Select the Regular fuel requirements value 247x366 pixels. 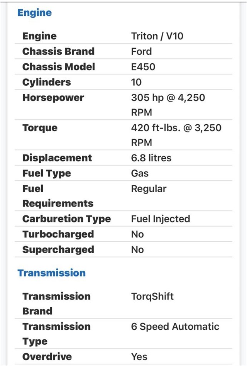point(149,189)
